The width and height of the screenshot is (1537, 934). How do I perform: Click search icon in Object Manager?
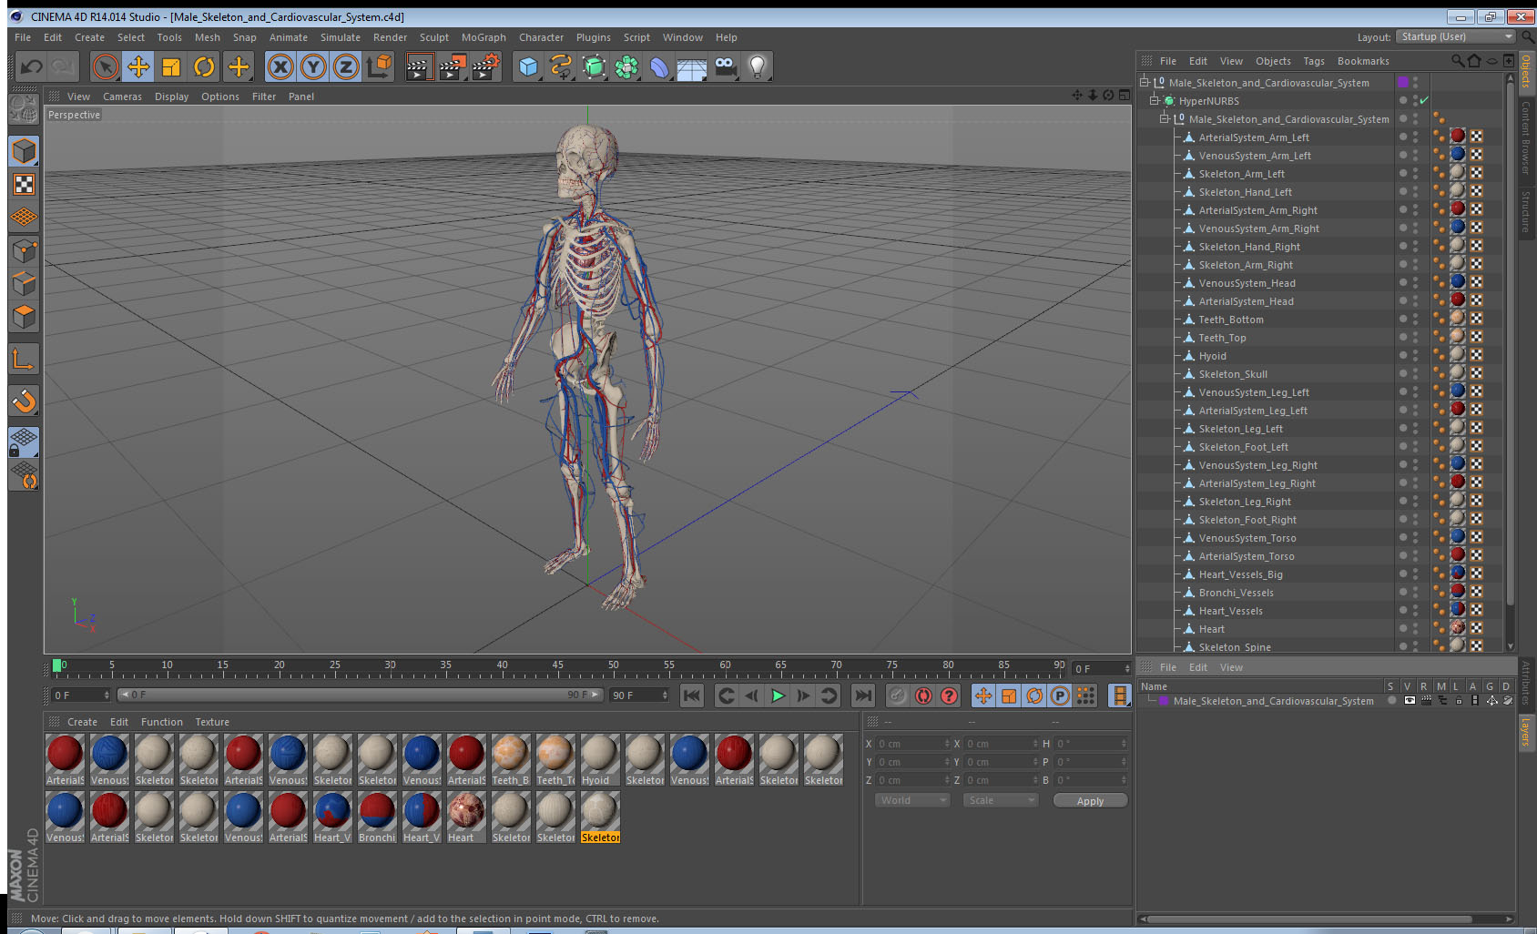[x=1458, y=61]
